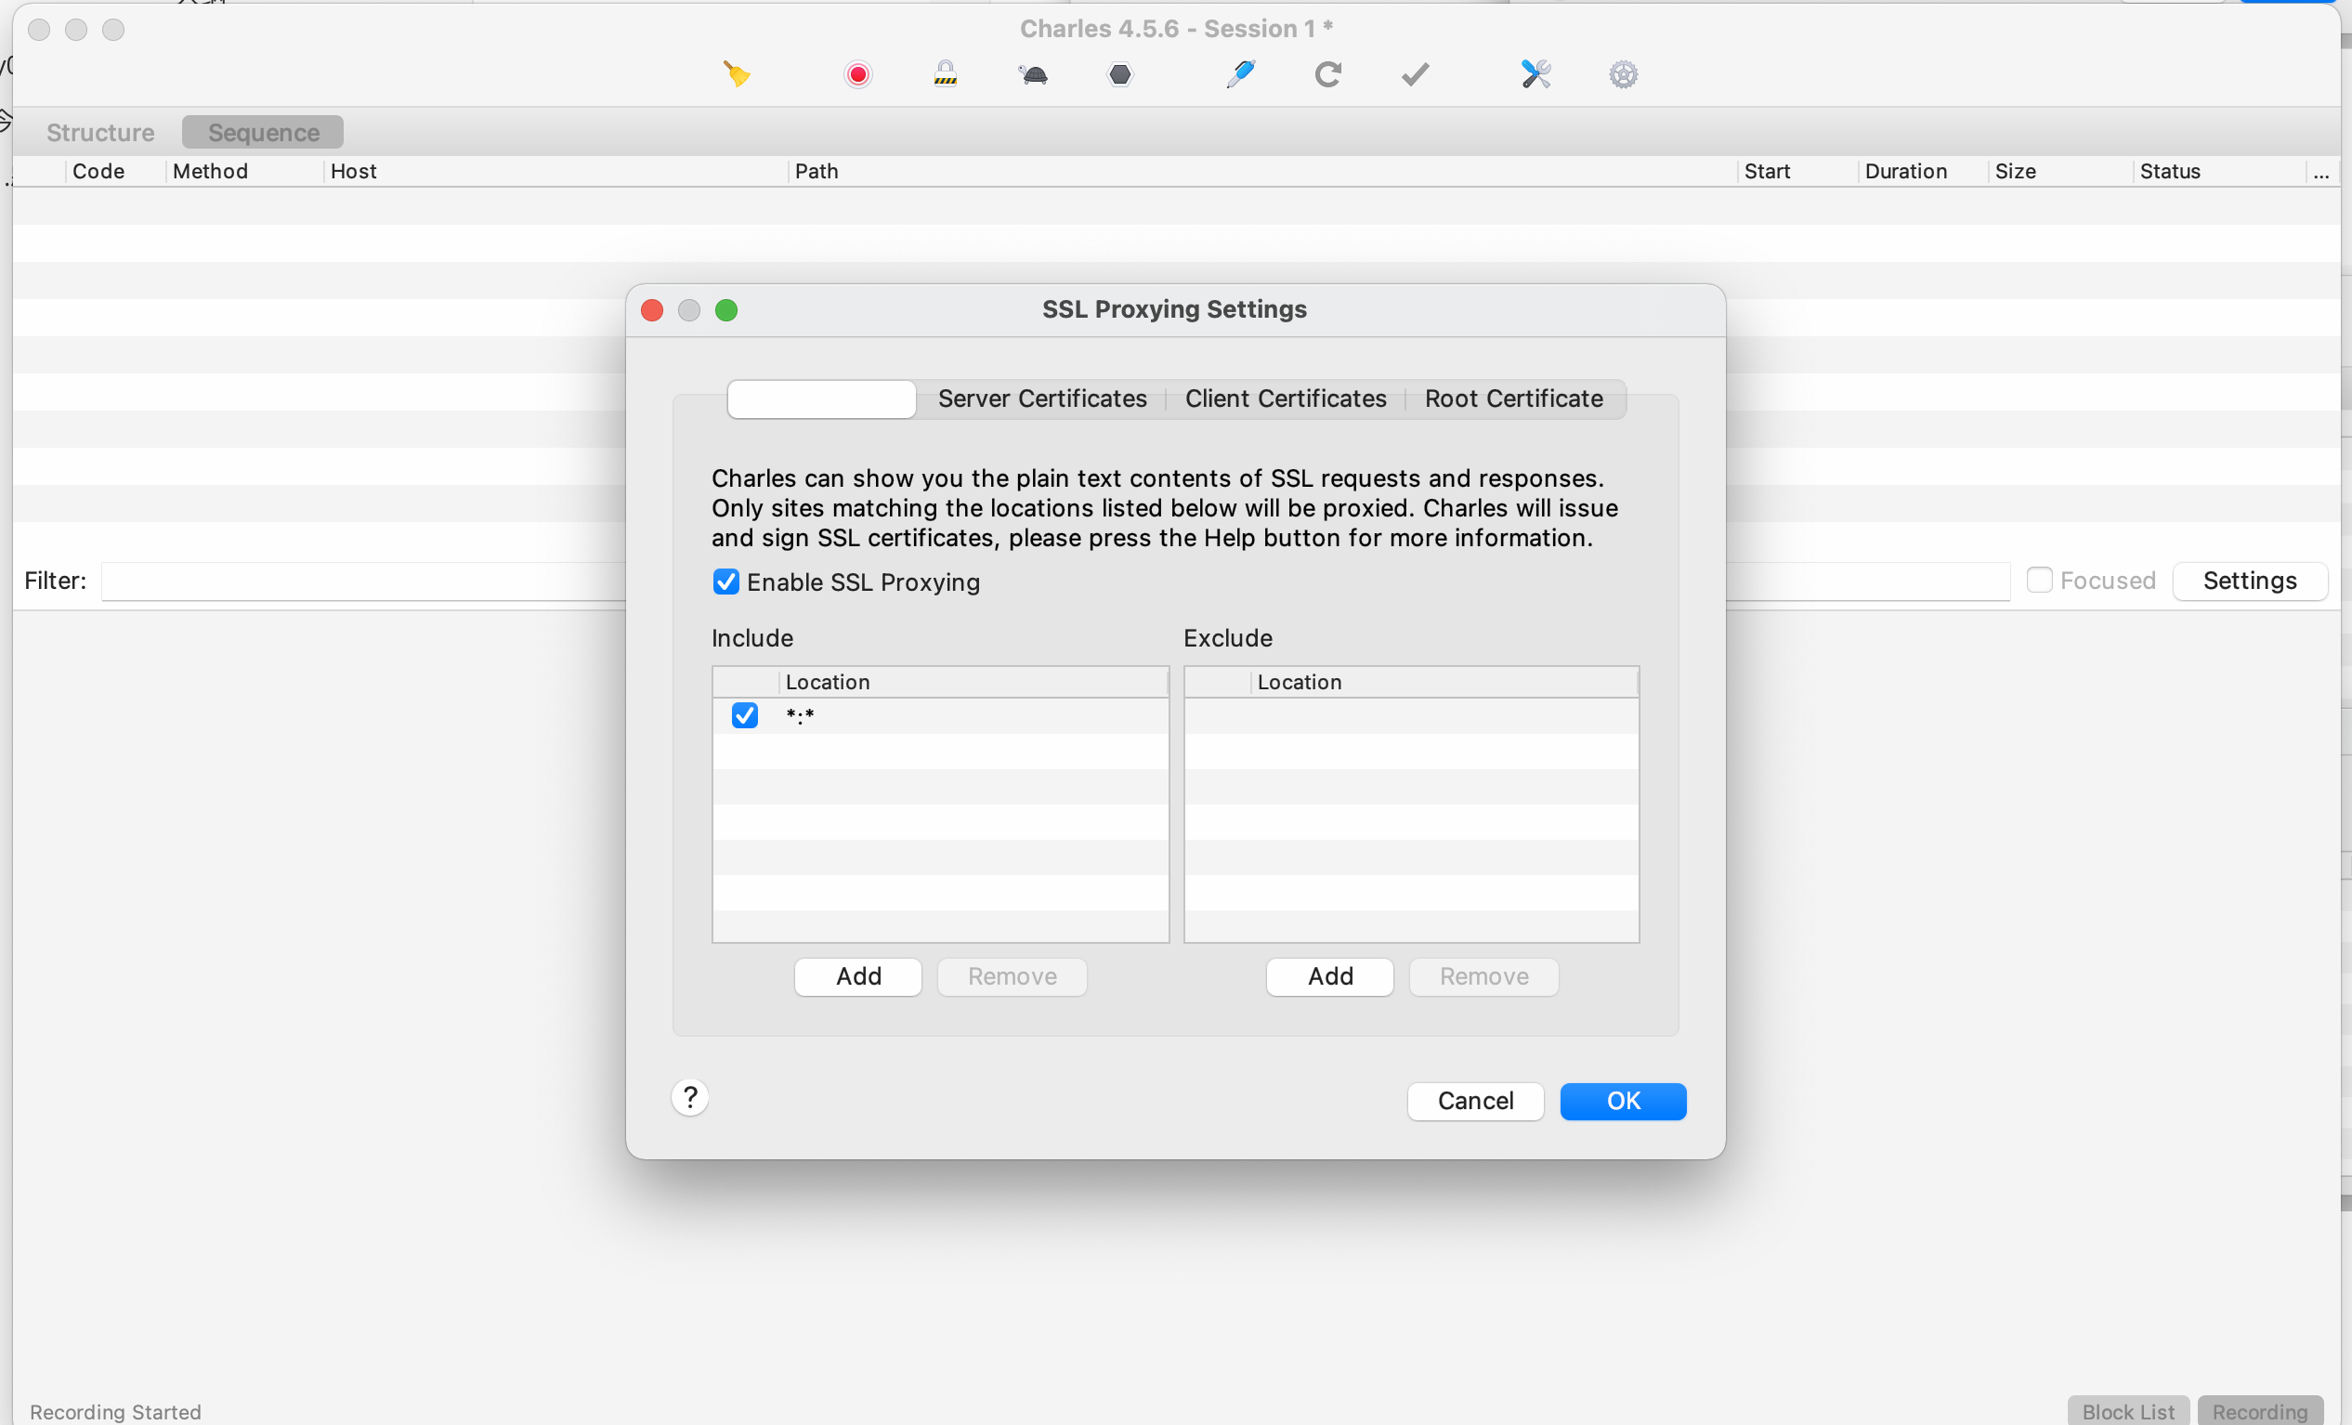This screenshot has width=2352, height=1425.
Task: Cancel the SSL Proxying Settings dialog
Action: 1475,1102
